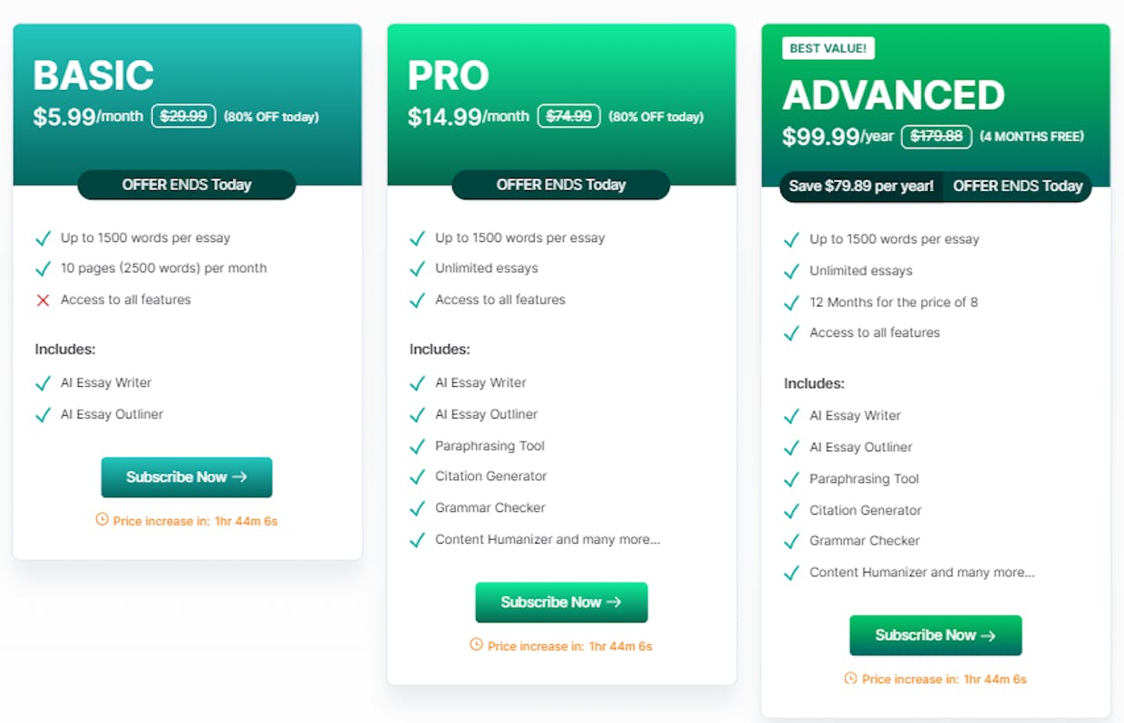Click the strikethrough $179.88 price on Advanced

tap(936, 137)
